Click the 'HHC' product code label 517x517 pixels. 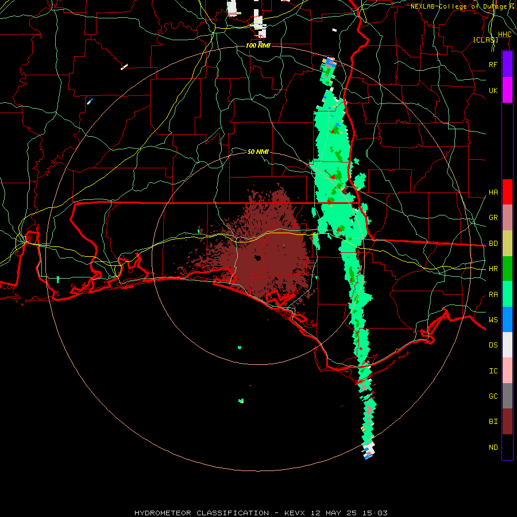point(504,34)
